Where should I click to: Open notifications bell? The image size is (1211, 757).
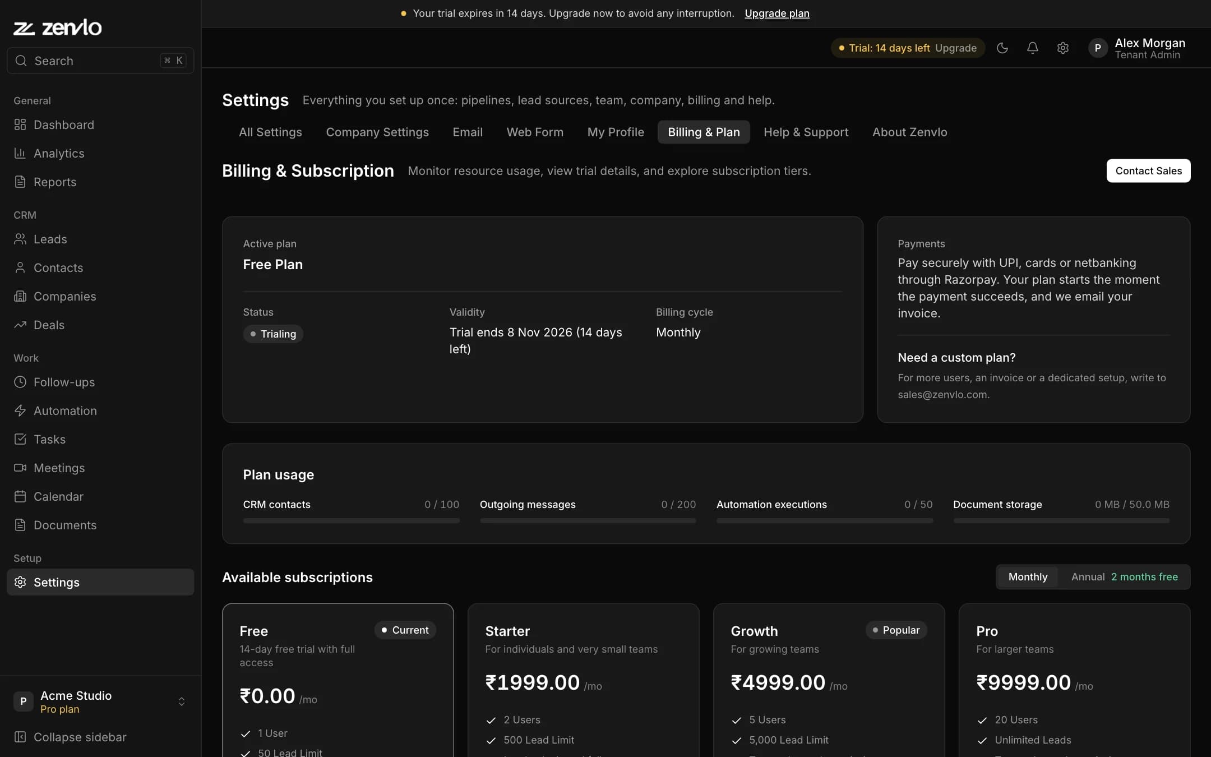[1033, 48]
